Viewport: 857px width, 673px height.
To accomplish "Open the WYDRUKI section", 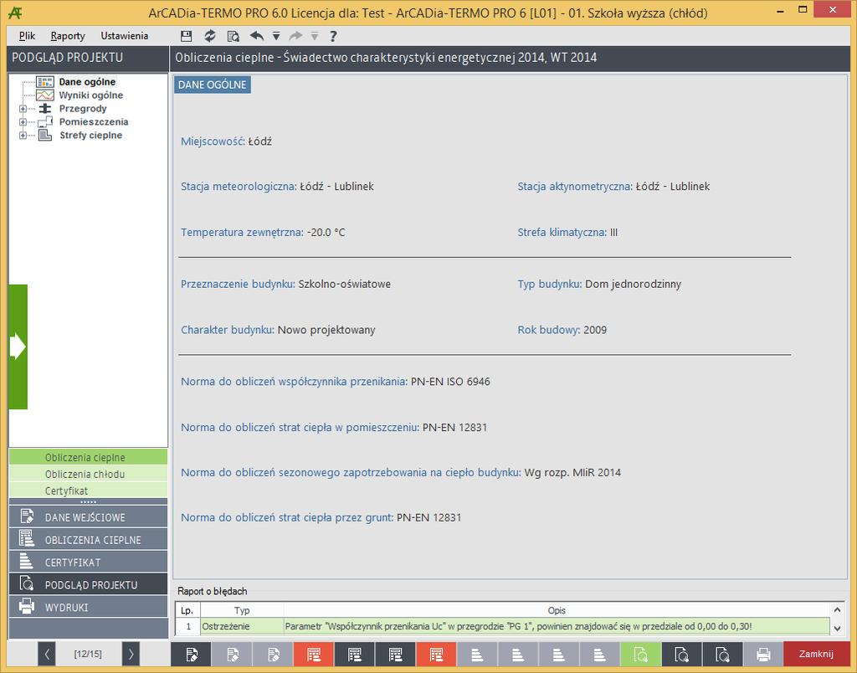I will tap(88, 606).
